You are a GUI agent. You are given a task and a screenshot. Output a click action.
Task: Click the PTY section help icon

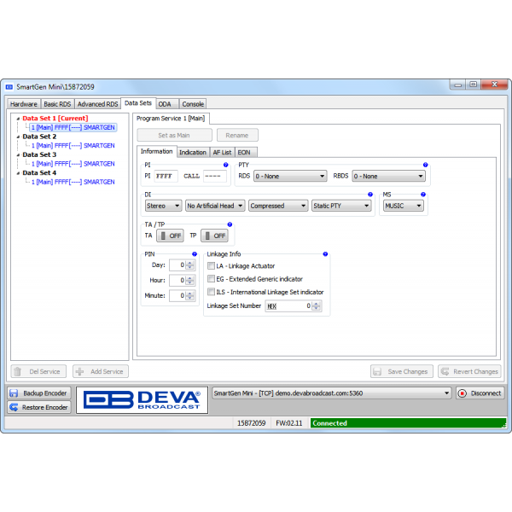pyautogui.click(x=425, y=165)
